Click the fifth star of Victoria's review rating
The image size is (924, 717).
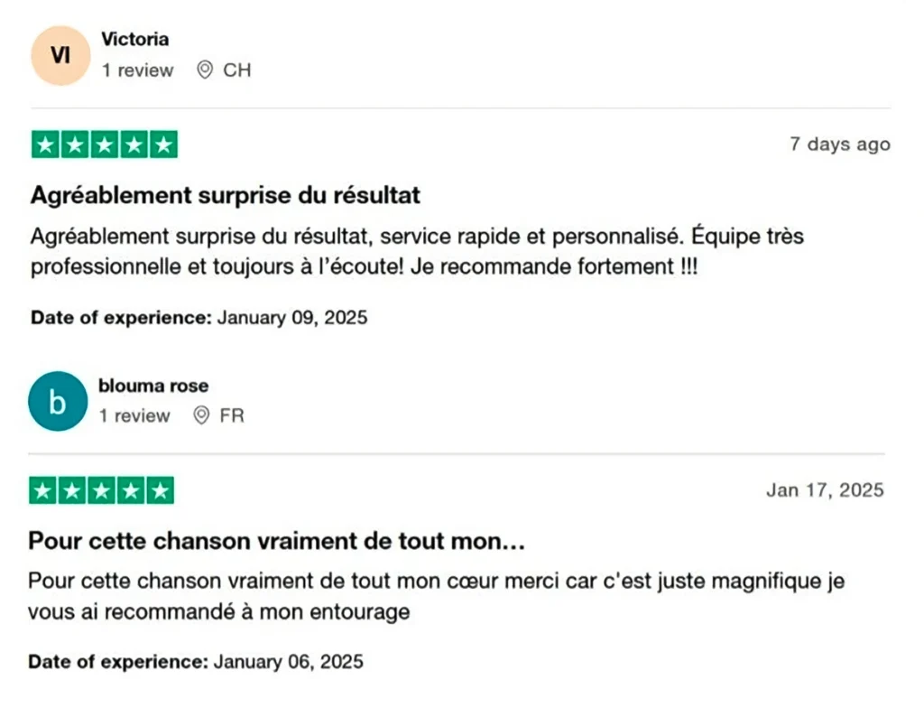click(162, 144)
